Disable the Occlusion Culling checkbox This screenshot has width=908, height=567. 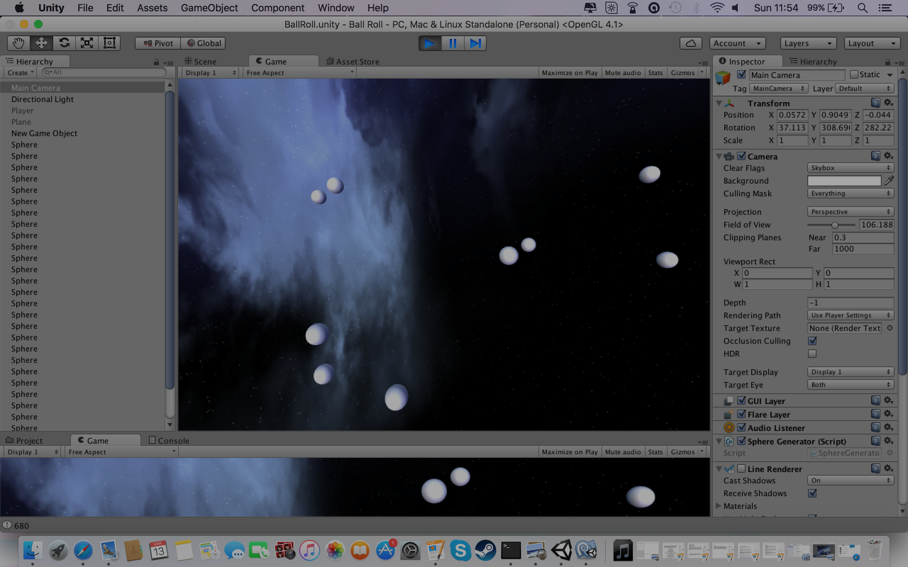click(812, 341)
